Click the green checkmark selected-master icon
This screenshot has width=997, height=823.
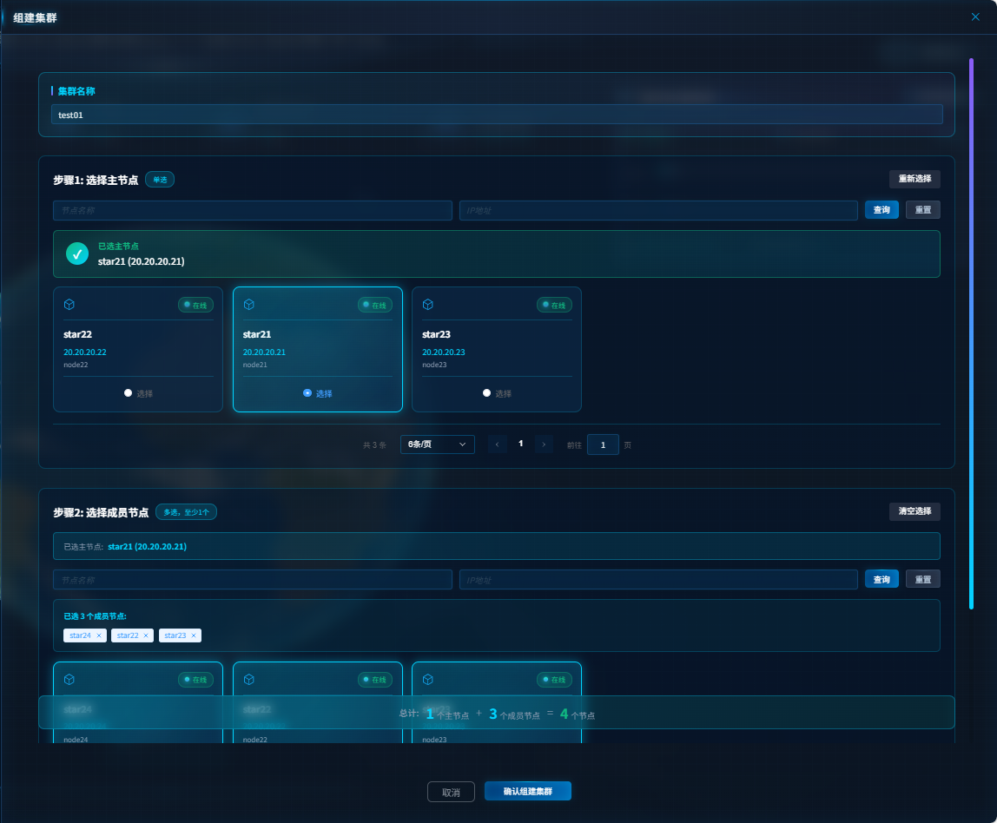[x=77, y=253]
